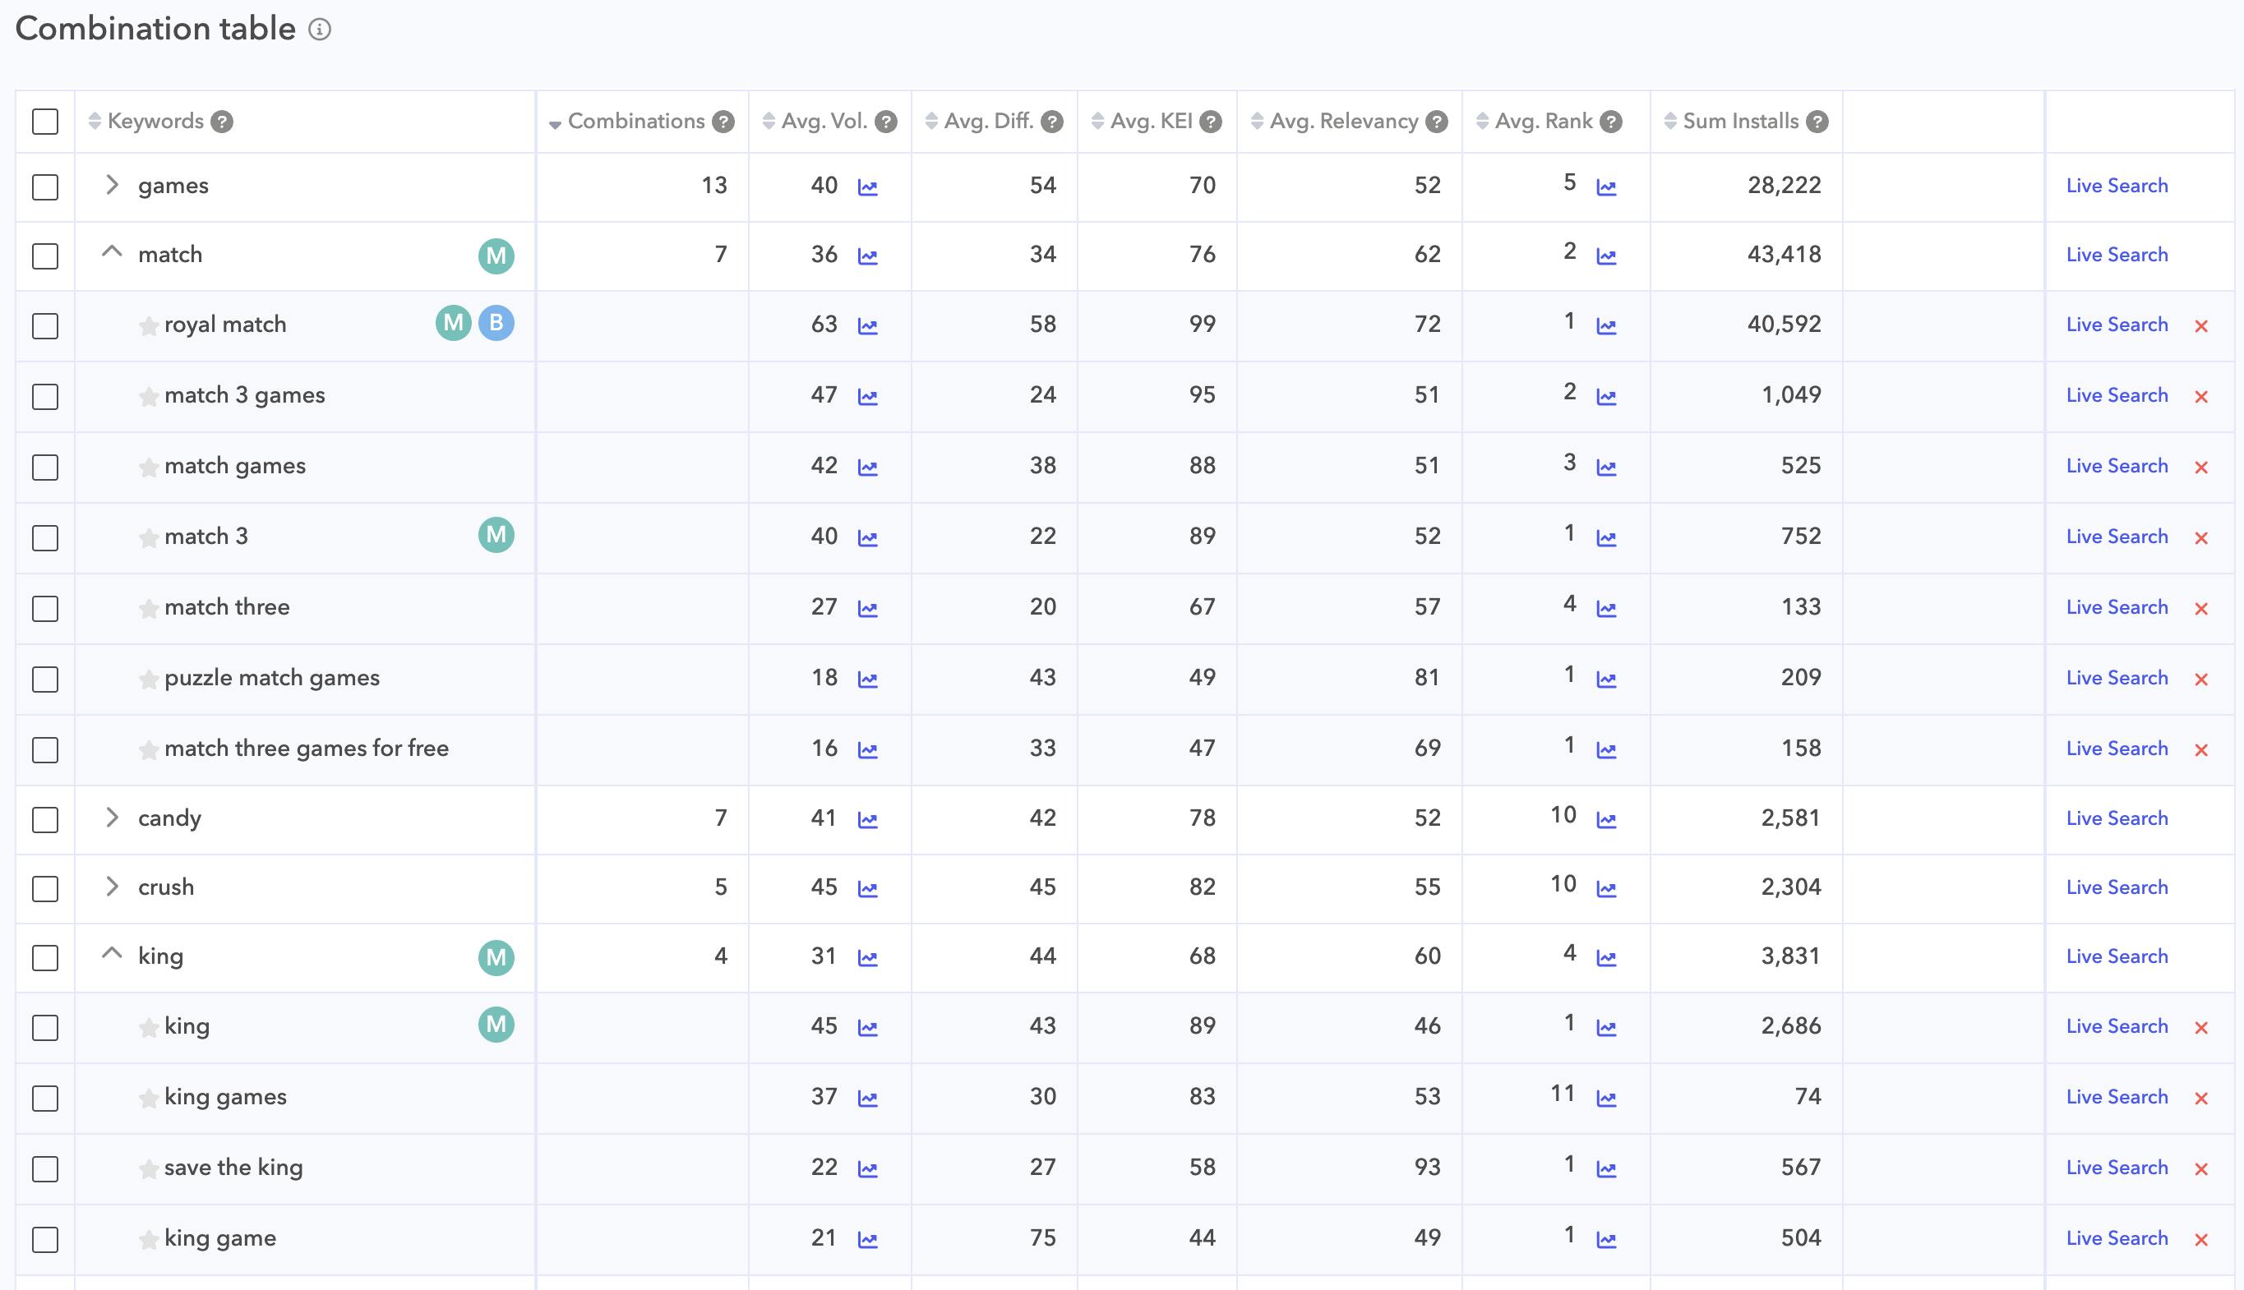Screen dimensions: 2244x1290
Task: Open the volume chart for crush row
Action: coord(868,890)
